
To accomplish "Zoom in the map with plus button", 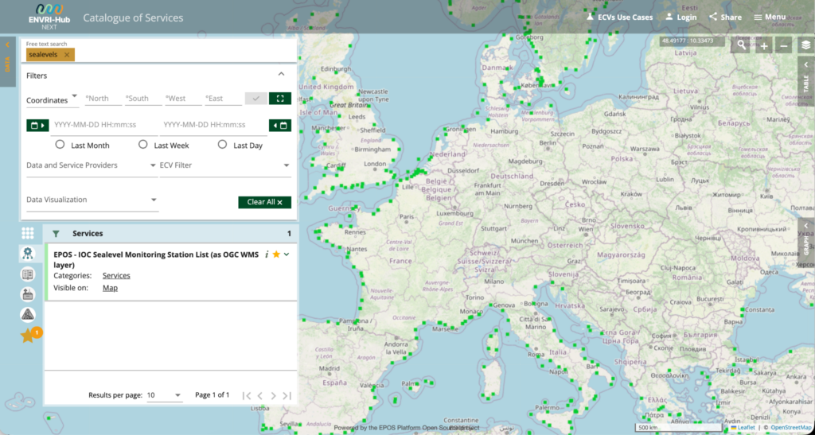I will click(x=764, y=45).
